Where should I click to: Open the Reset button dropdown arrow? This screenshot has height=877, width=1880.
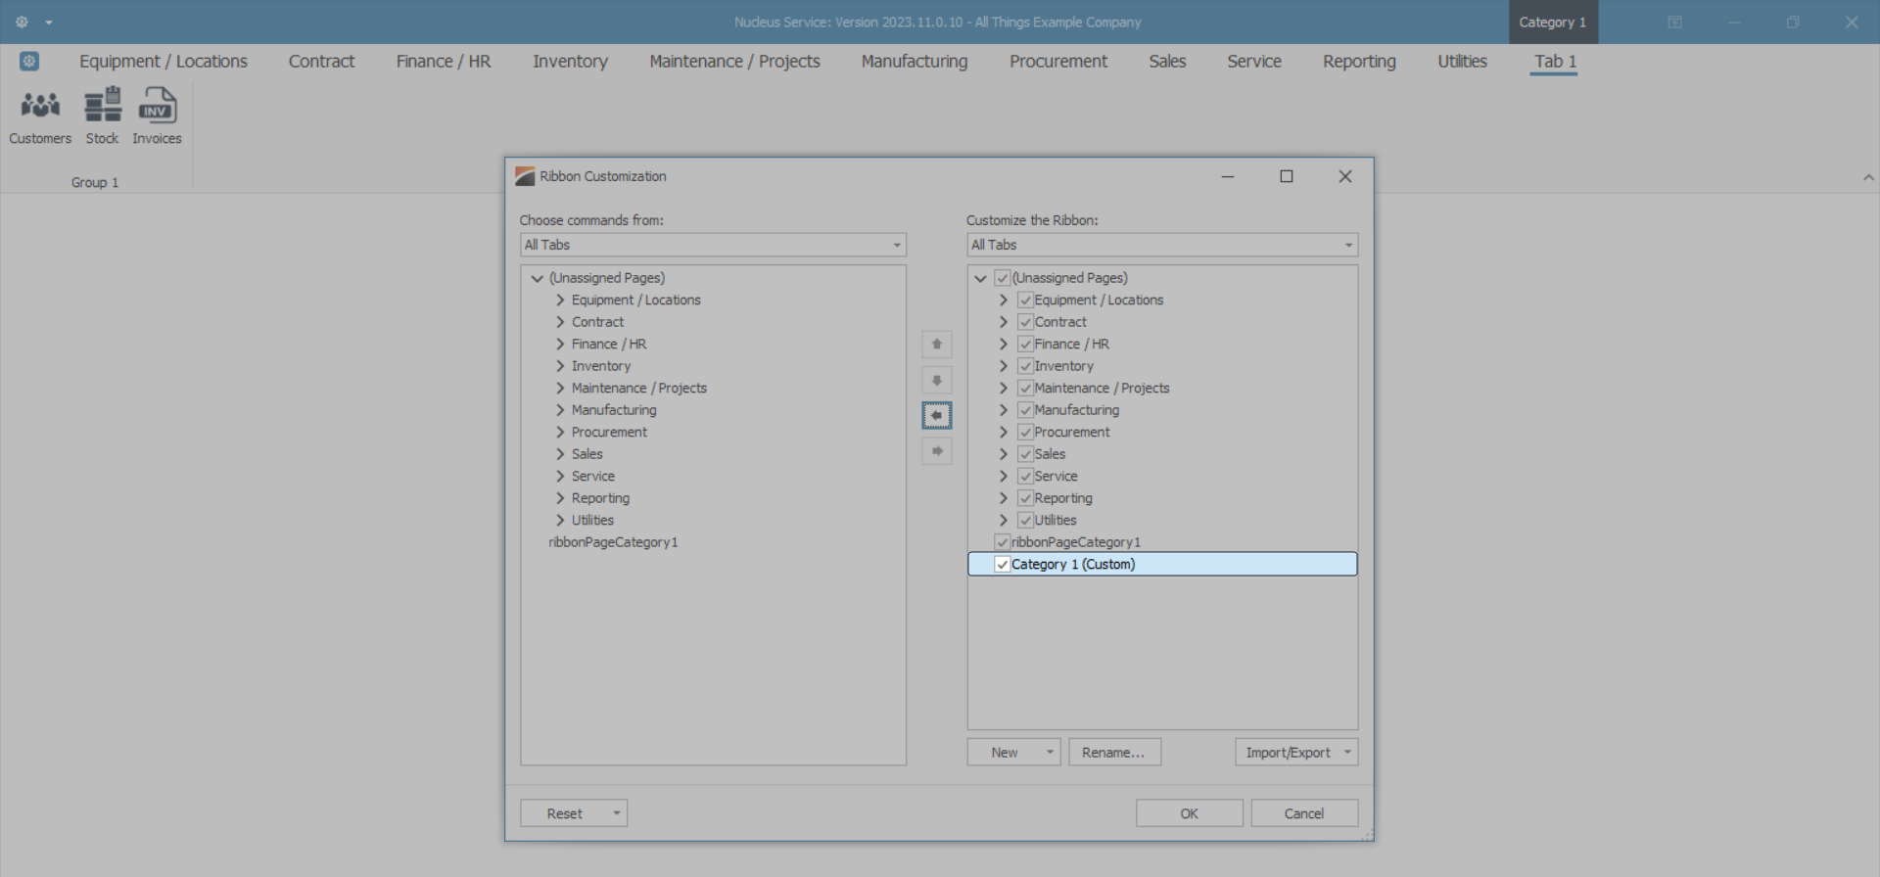[617, 813]
